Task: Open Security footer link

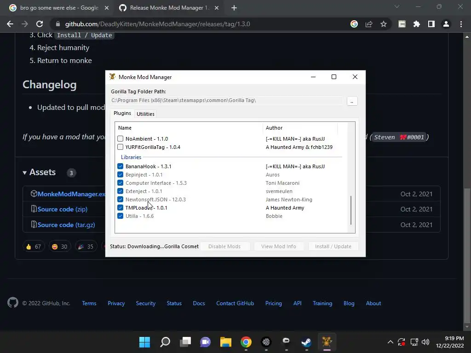Action: point(146,303)
